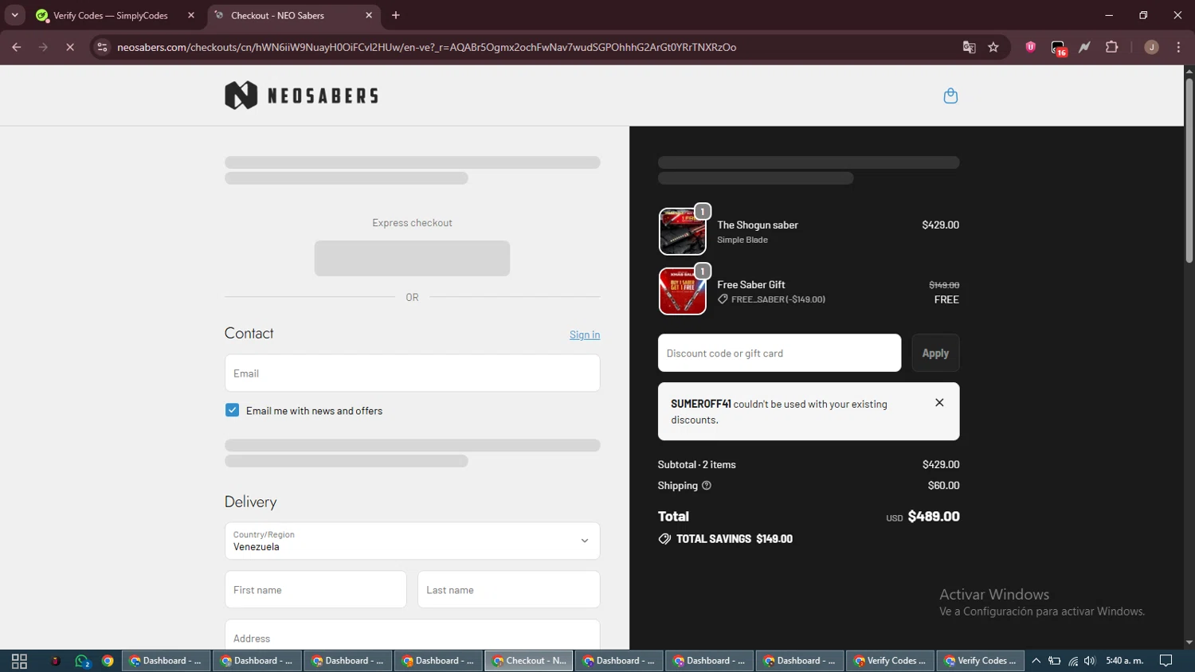Dismiss the SUMEROFF41 discount error message
Screen dimensions: 1195x672
click(x=939, y=403)
